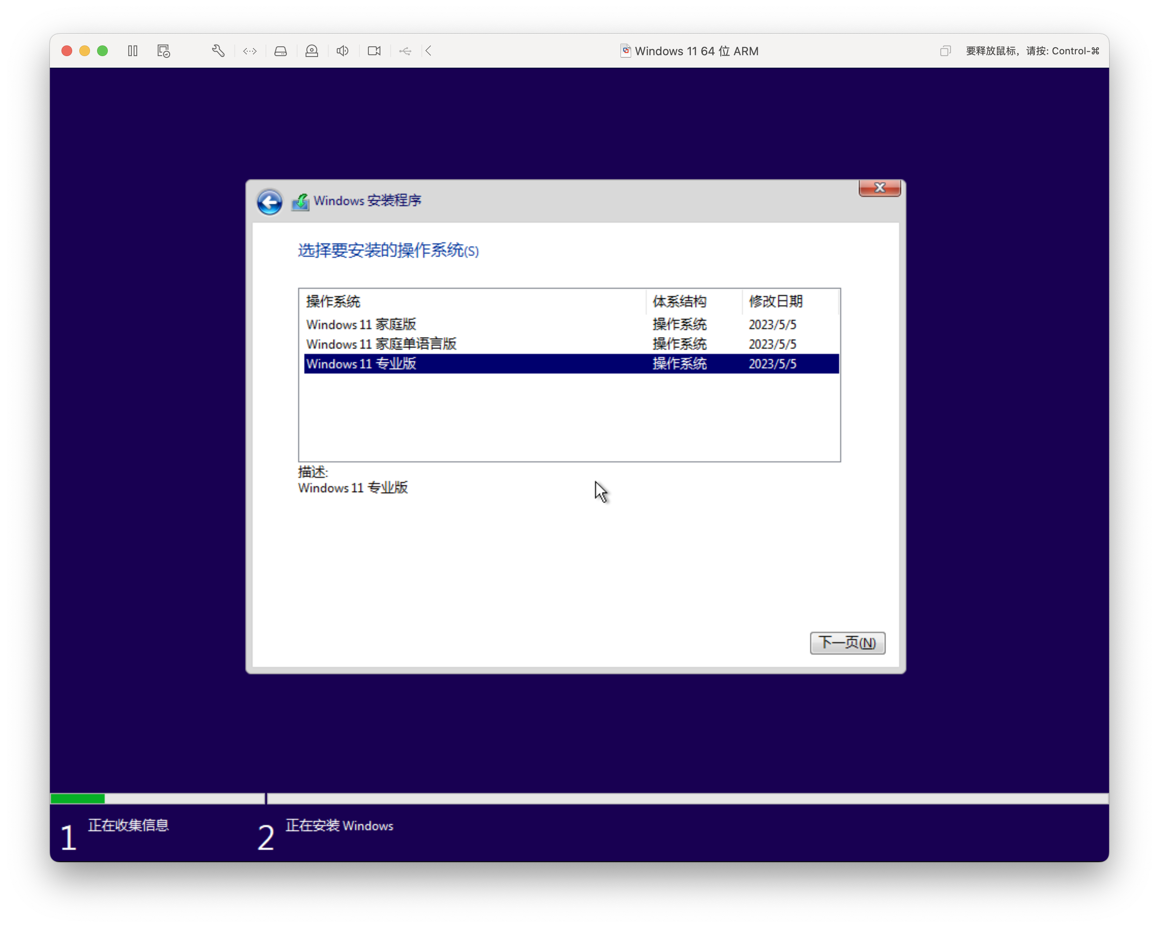Click the window resize icon near title
The height and width of the screenshot is (928, 1159).
[945, 51]
